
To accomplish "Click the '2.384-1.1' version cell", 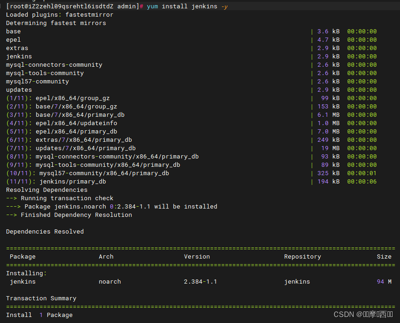I will point(201,282).
